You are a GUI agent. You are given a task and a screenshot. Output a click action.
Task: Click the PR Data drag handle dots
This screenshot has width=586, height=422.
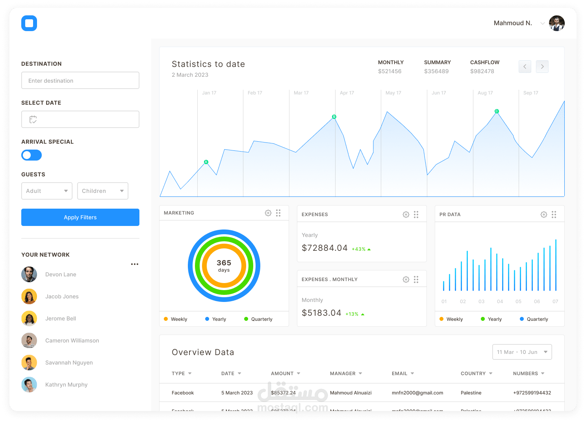coord(554,215)
